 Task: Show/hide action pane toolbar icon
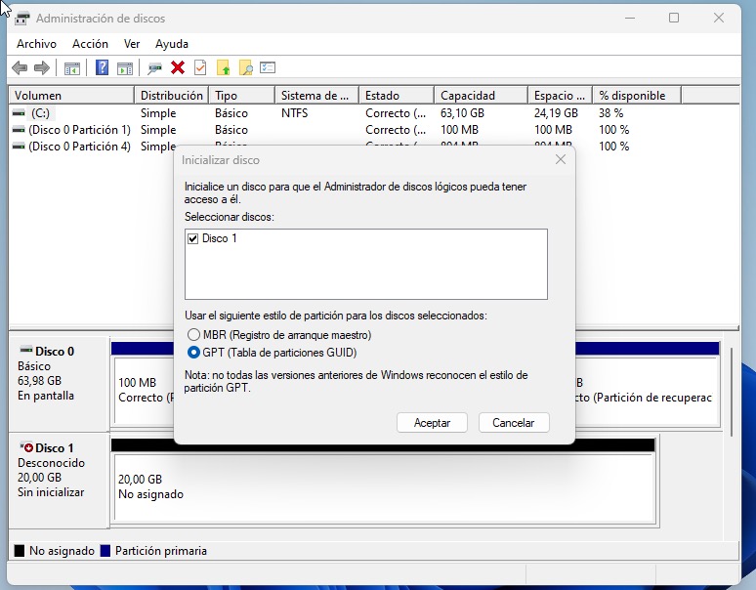point(125,68)
